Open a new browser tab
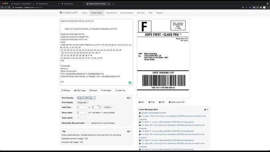270x152 pixels. pyautogui.click(x=113, y=4)
